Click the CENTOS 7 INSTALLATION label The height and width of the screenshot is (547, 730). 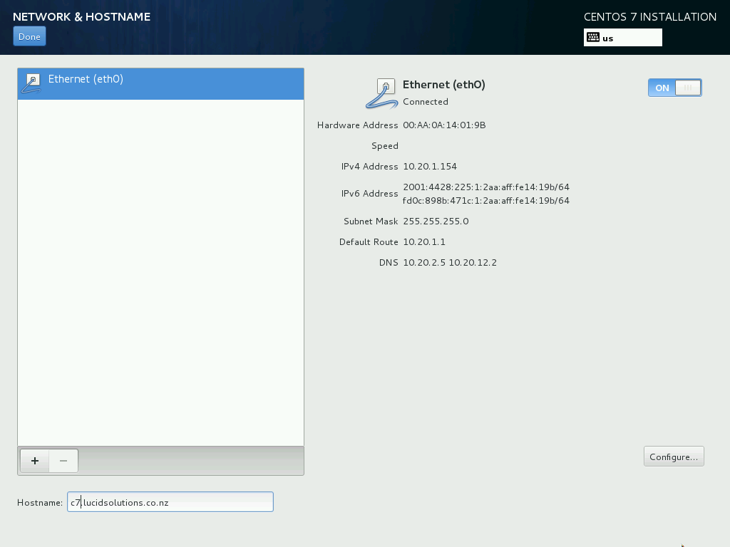click(x=650, y=17)
